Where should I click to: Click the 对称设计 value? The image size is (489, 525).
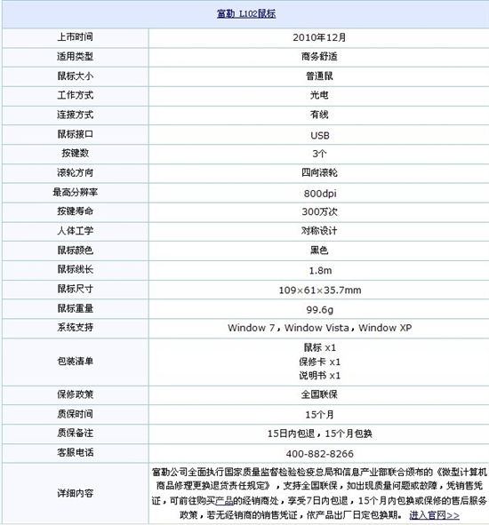pos(319,230)
